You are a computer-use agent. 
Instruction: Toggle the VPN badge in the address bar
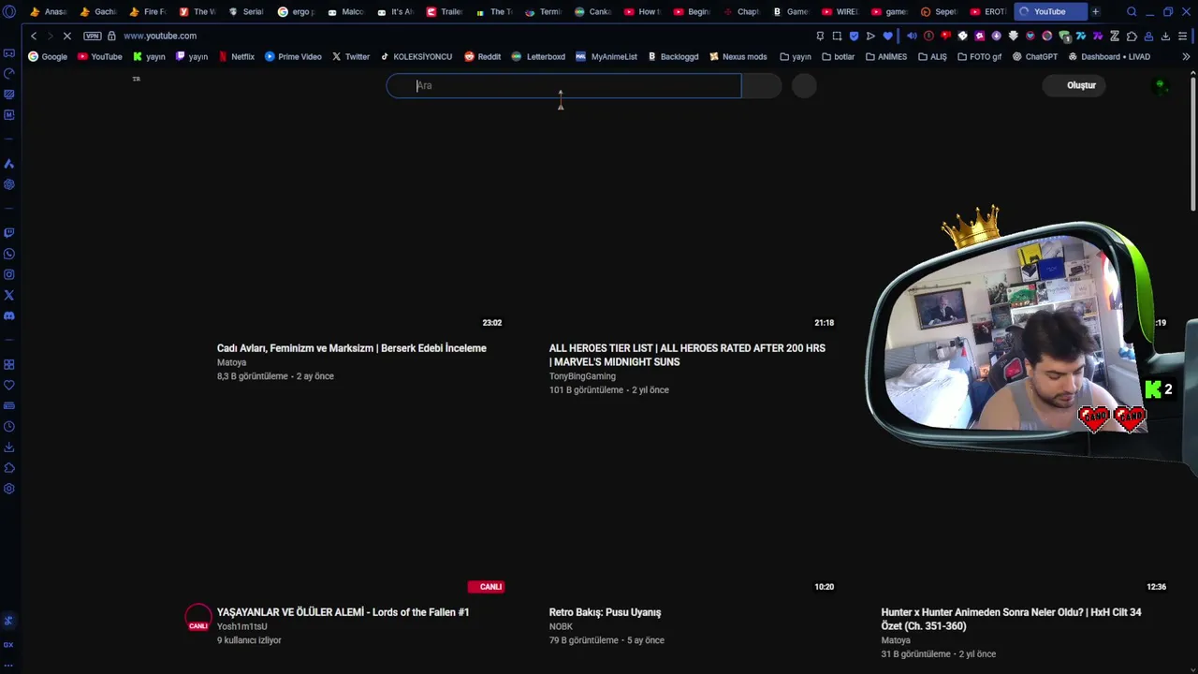click(92, 36)
